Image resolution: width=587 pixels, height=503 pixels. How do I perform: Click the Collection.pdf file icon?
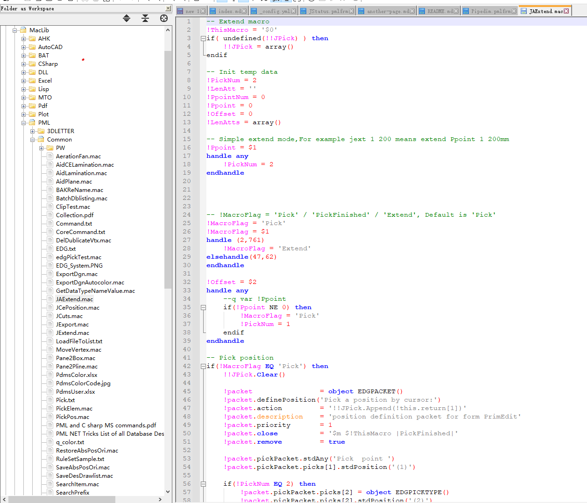pyautogui.click(x=50, y=215)
